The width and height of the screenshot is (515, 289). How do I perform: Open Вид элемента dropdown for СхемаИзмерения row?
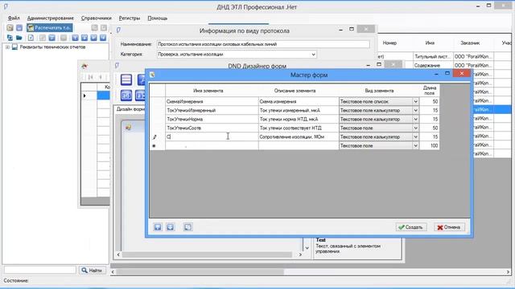tap(415, 102)
